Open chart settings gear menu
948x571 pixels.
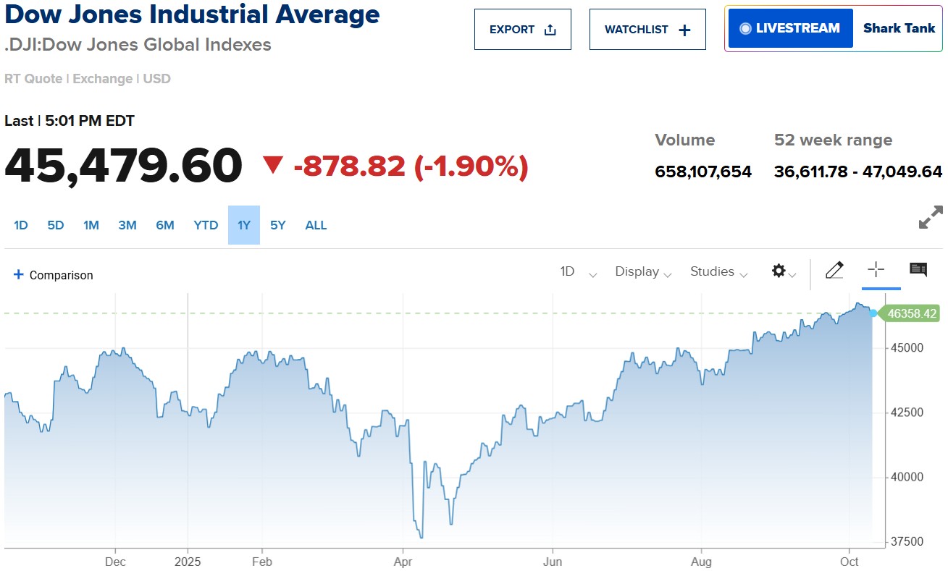coord(779,271)
